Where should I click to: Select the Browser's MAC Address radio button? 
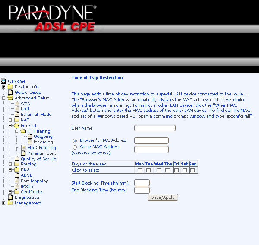pos(75,141)
